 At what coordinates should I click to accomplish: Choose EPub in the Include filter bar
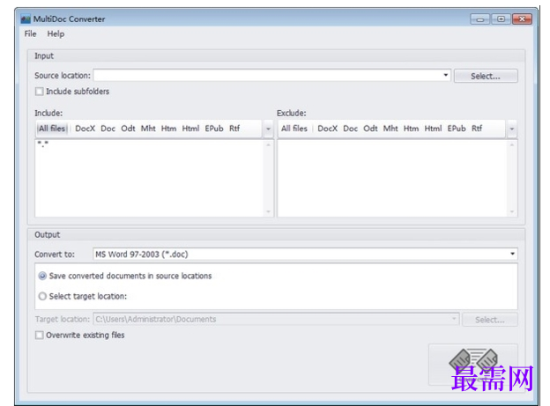214,129
